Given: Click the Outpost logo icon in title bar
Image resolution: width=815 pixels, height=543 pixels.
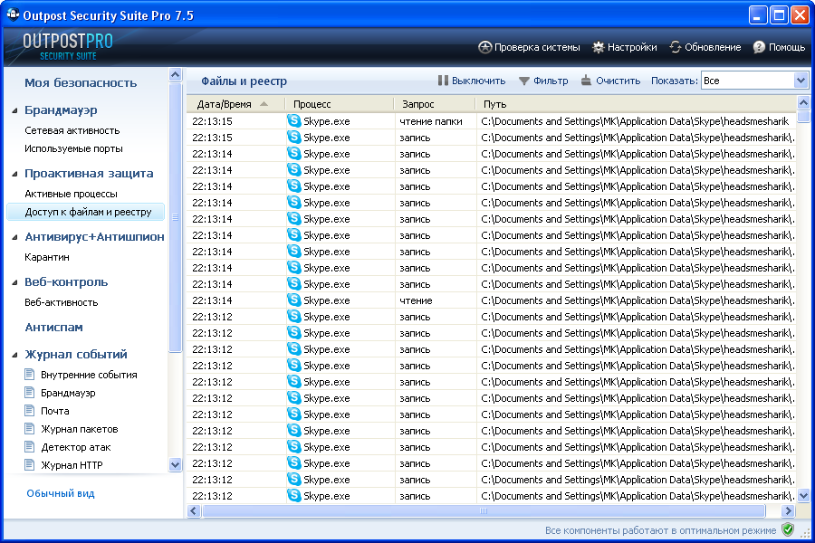Looking at the screenshot, I should click(13, 14).
